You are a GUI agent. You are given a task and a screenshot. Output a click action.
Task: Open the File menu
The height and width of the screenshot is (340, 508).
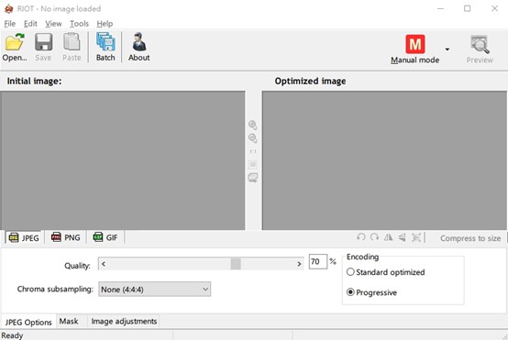coord(10,24)
